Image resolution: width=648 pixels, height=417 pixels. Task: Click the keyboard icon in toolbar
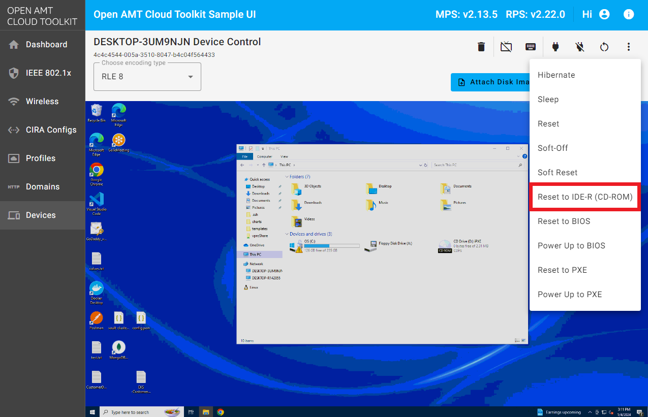(x=530, y=47)
